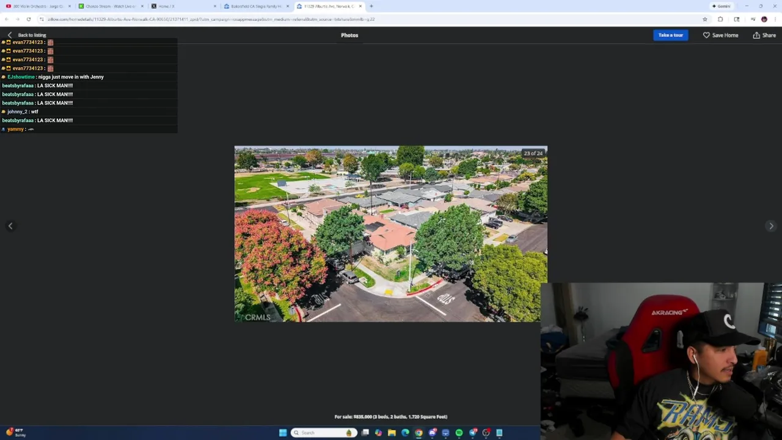Click chat username EJshowtime
Viewport: 782px width, 440px height.
coord(21,77)
